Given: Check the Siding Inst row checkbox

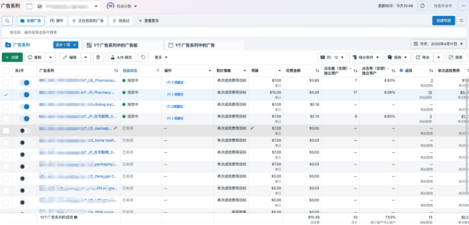Looking at the screenshot, I should (x=5, y=106).
